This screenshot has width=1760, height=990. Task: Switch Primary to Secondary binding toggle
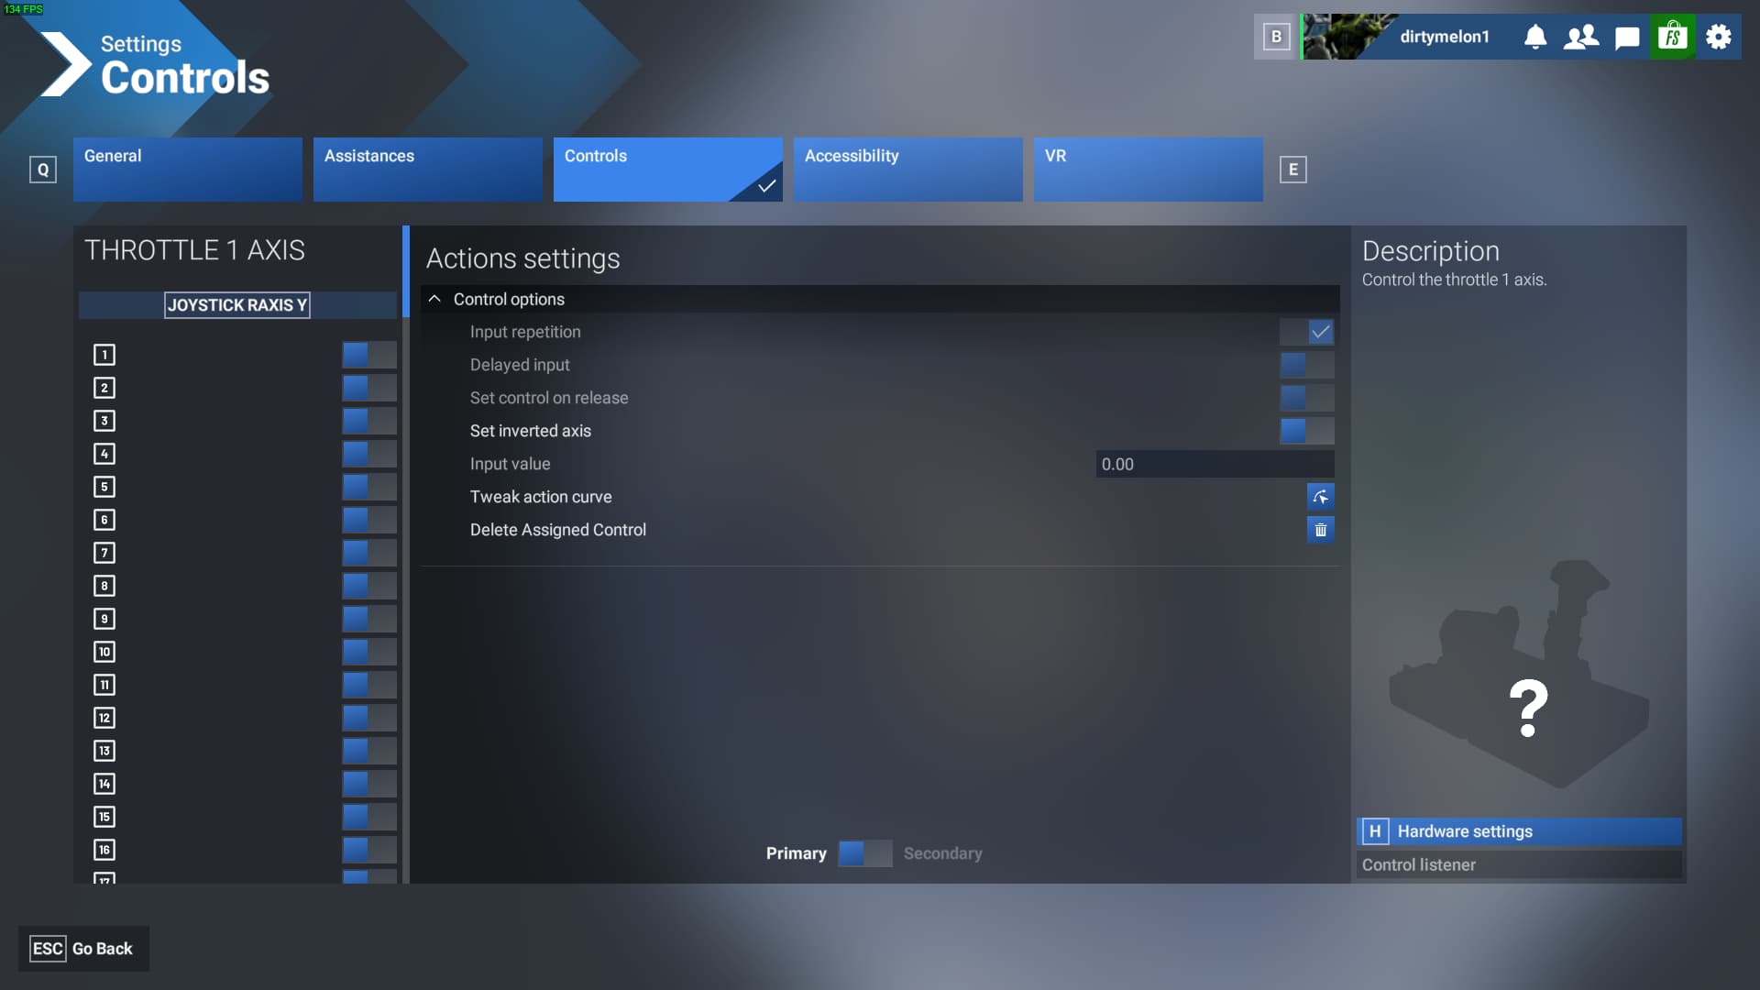point(864,853)
